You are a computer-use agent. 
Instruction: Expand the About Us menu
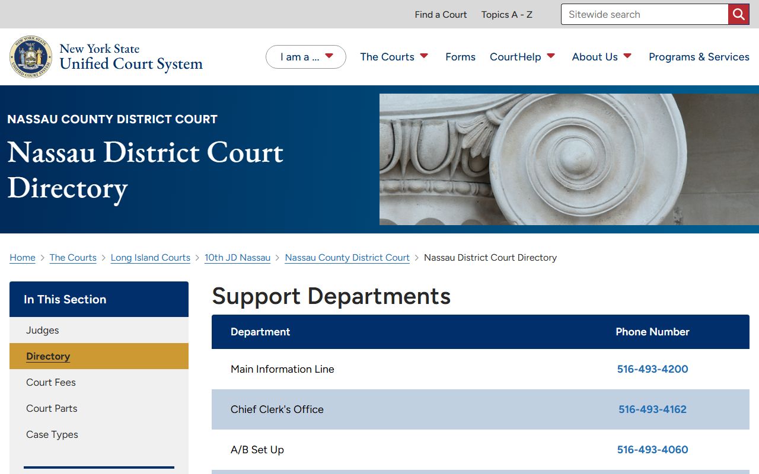602,57
